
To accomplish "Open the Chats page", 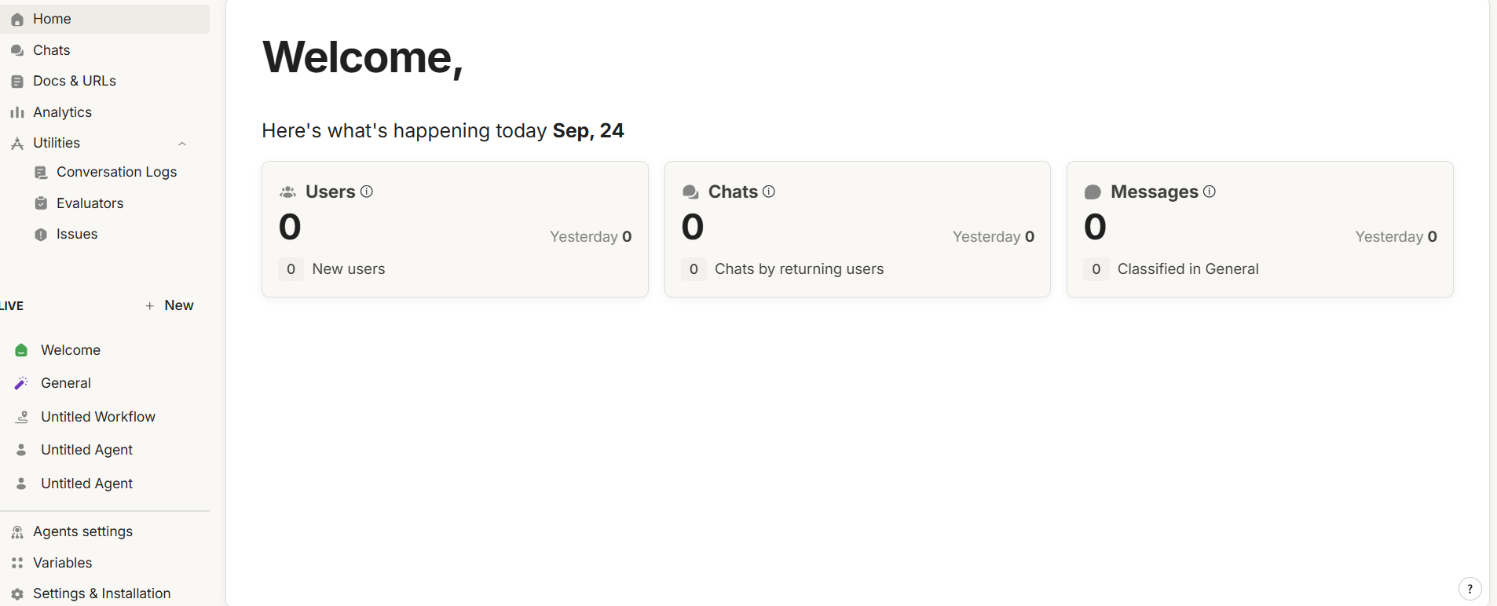I will [x=52, y=50].
